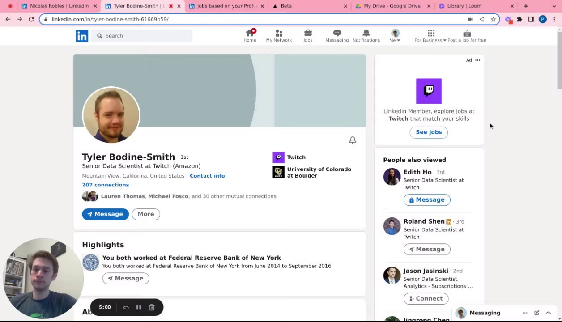Screen dimensions: 562x322
Task: Message button in Highlights section
Action: click(126, 278)
